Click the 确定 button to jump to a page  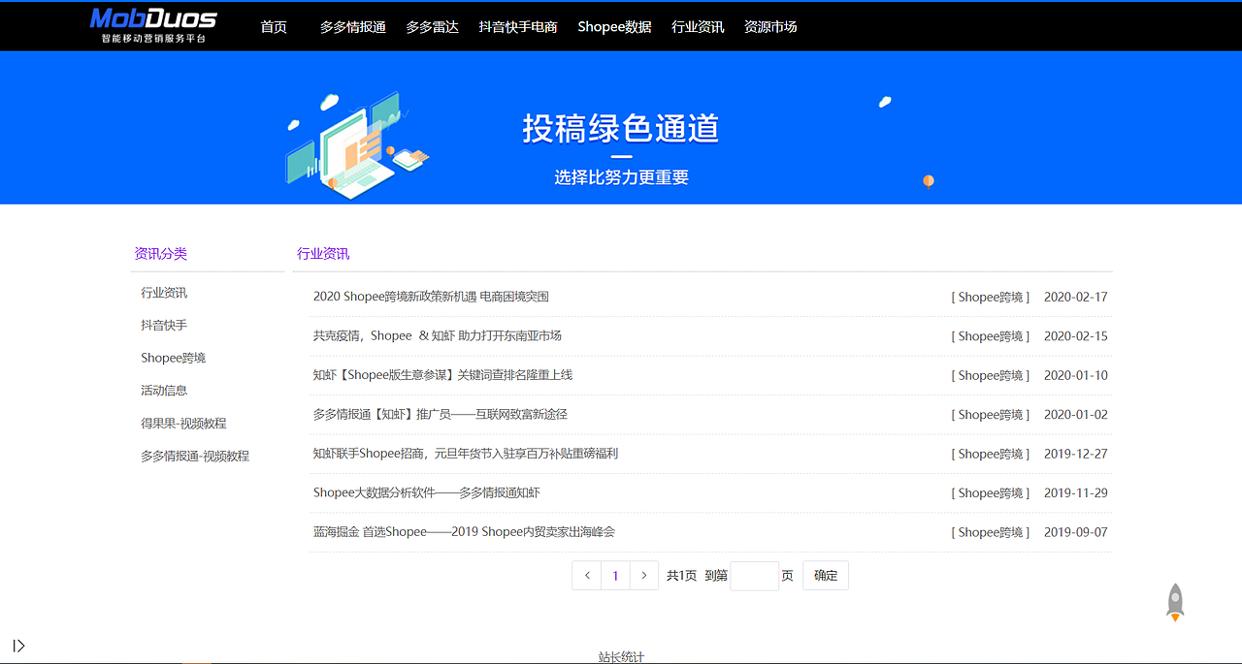[x=825, y=575]
